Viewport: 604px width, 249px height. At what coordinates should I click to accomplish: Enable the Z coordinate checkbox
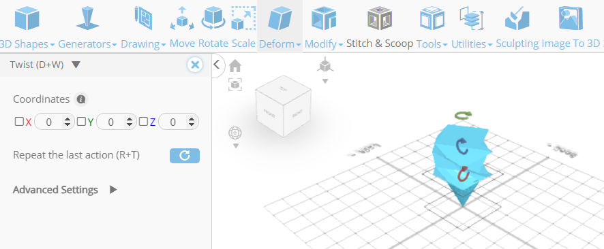[143, 122]
